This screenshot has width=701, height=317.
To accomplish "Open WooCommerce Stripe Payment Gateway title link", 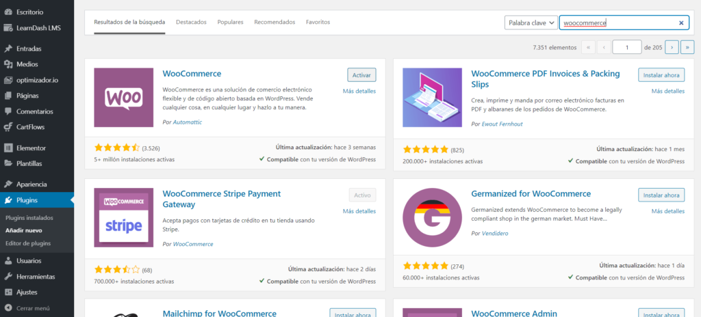I will [222, 199].
